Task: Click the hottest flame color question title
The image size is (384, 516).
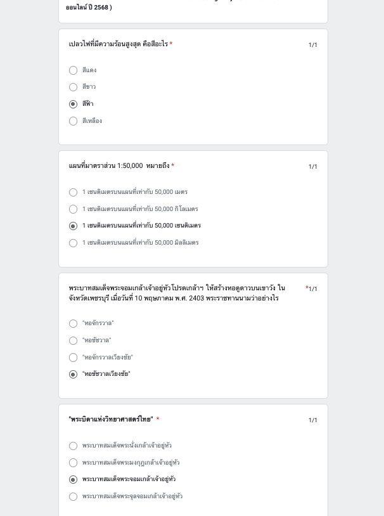Action: tap(118, 44)
